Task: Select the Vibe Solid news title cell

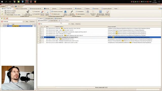Action: click(x=81, y=37)
